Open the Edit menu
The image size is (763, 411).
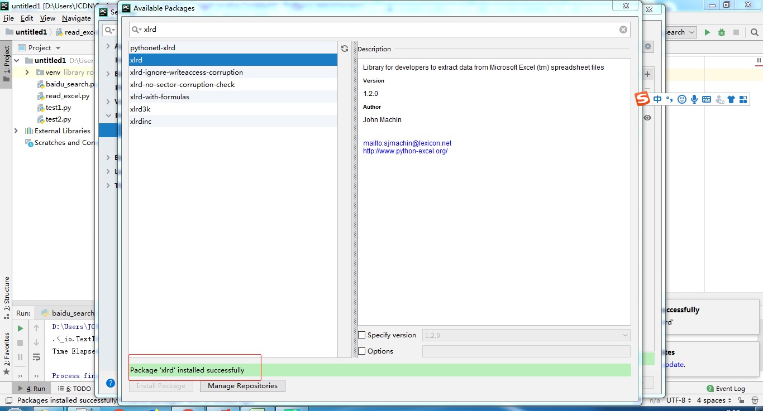(27, 18)
